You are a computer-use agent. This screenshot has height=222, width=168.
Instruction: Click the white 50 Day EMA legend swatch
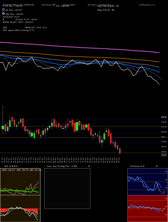pyautogui.click(x=3, y=10)
